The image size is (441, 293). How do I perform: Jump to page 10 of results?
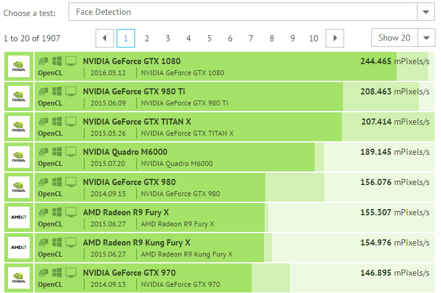pyautogui.click(x=313, y=38)
